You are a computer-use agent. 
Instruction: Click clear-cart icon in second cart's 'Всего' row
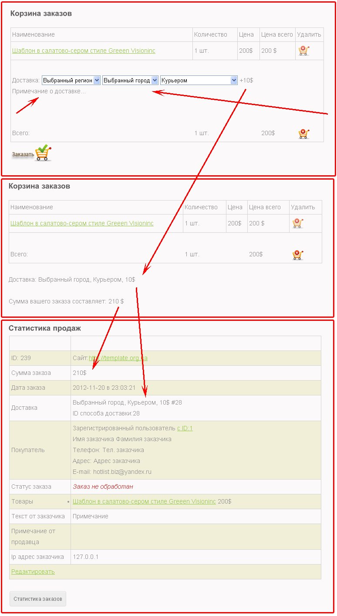pos(298,255)
